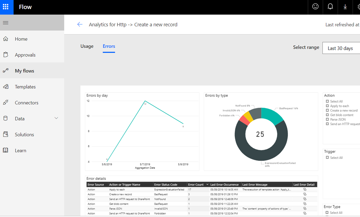Click the BadRequest teal donut slice
The height and width of the screenshot is (217, 360).
click(x=272, y=116)
